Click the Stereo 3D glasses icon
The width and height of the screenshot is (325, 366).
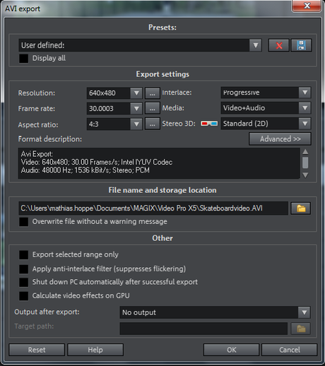point(209,124)
